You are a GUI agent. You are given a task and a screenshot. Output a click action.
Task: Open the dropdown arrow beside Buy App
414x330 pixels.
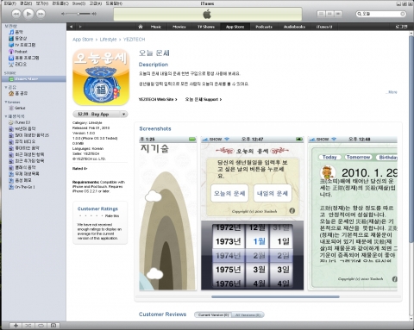tap(124, 114)
